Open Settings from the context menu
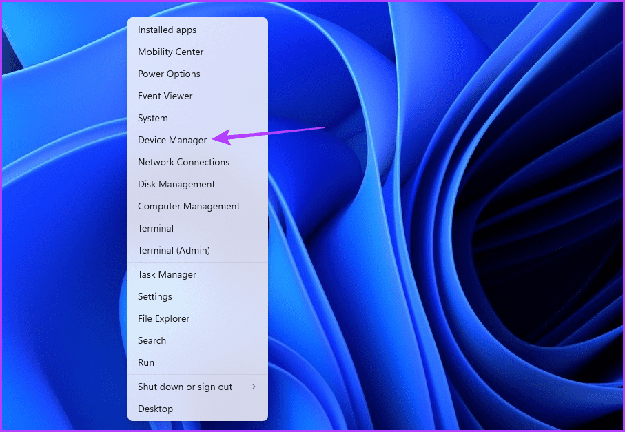 [154, 297]
